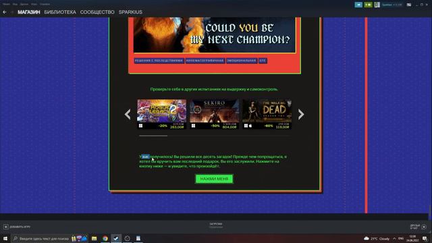Click the -50% discount on Sekiro
The image size is (432, 243).
tap(215, 126)
